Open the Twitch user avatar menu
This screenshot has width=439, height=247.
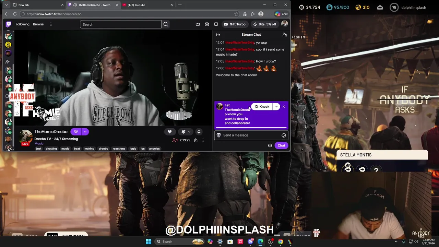(x=284, y=24)
